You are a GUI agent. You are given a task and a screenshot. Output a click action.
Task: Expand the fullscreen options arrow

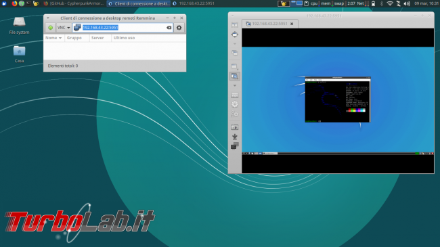[235, 44]
